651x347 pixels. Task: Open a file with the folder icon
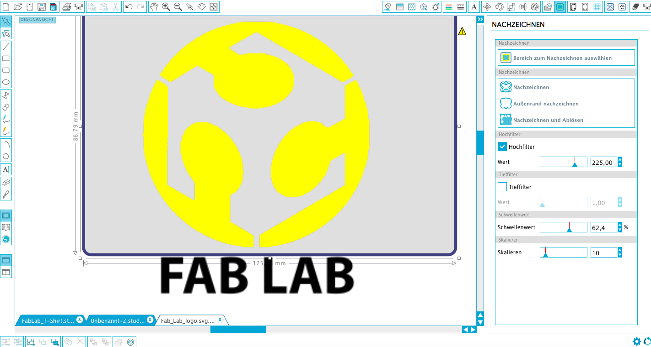coord(18,6)
